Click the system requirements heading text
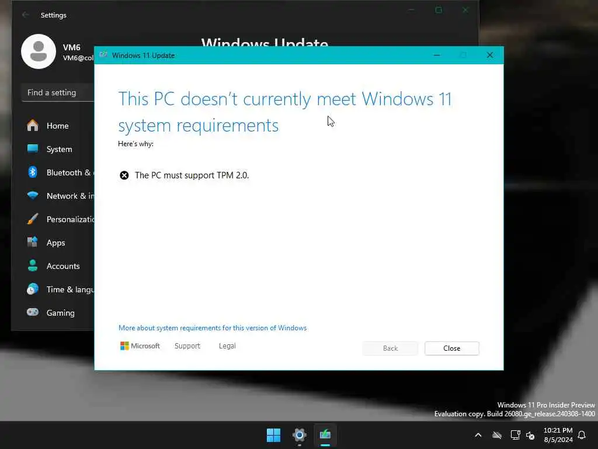This screenshot has height=449, width=598. [285, 112]
